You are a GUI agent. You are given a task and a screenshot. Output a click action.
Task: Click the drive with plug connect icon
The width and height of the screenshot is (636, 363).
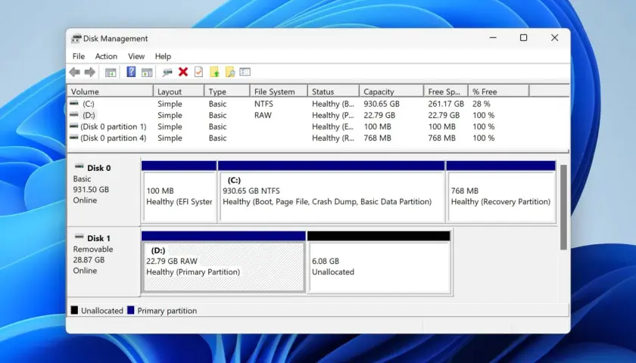[x=167, y=73]
